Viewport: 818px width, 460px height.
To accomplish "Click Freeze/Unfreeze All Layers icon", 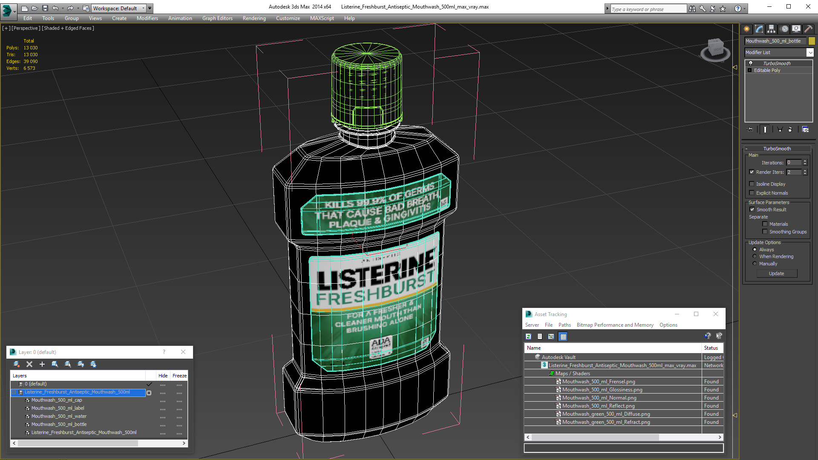I will click(93, 364).
